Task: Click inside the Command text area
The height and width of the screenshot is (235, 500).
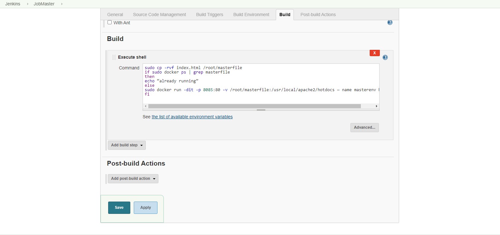Action: coord(261,84)
